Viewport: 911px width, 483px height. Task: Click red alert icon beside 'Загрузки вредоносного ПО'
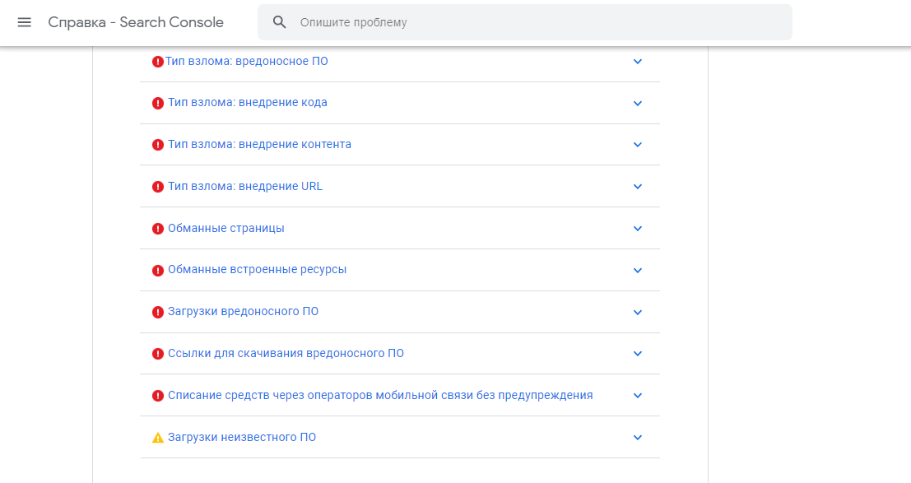[x=158, y=313]
